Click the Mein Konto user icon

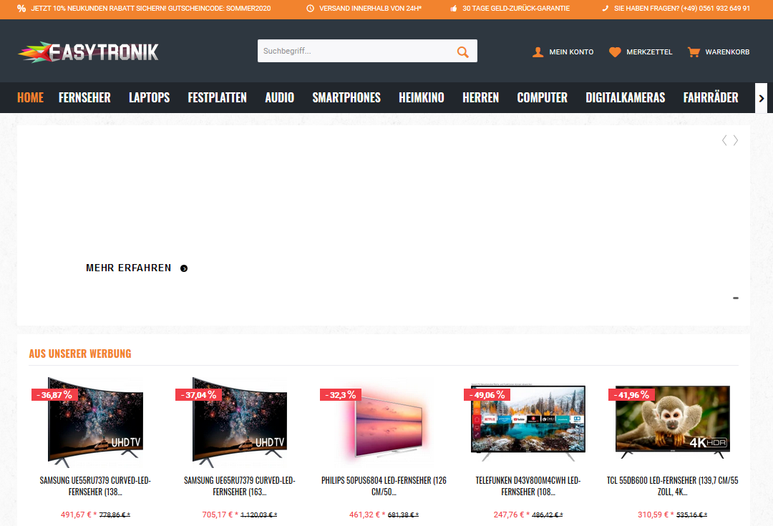click(538, 52)
